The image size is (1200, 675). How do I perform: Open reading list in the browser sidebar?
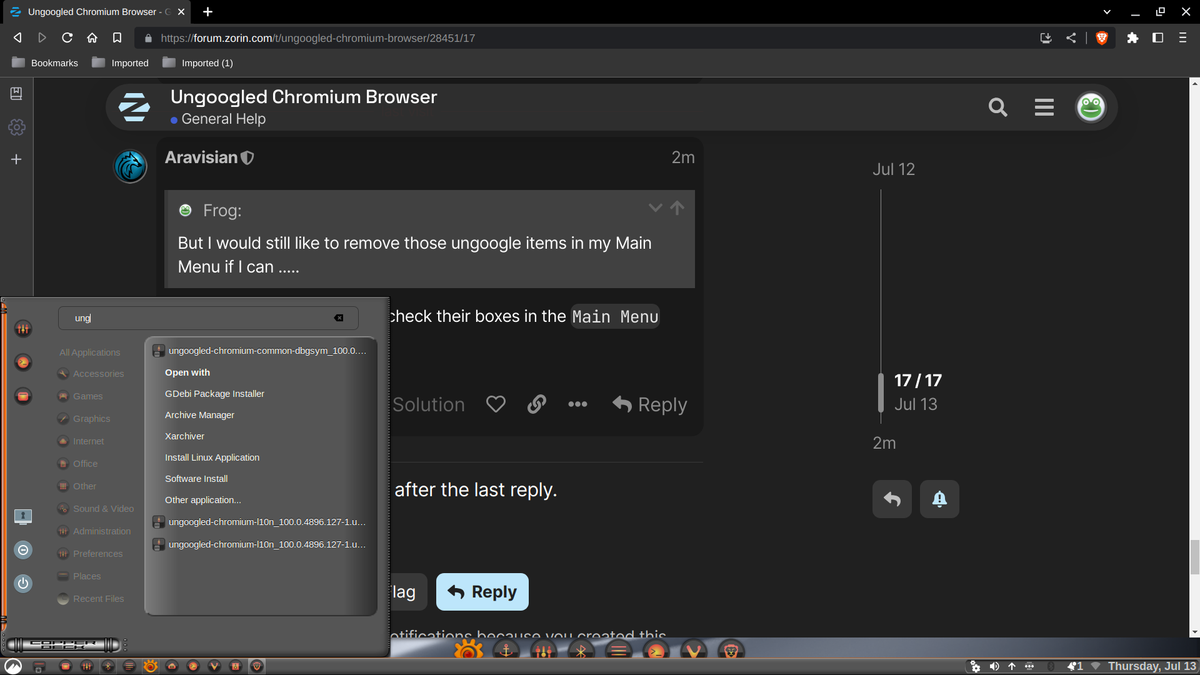pos(16,94)
